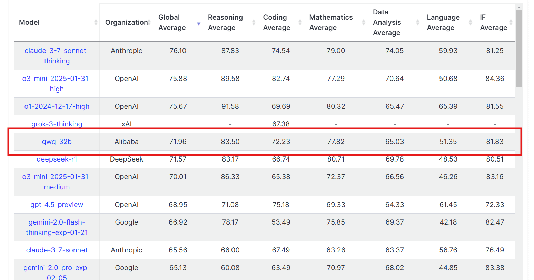The height and width of the screenshot is (280, 534).
Task: Select DeepSeek organization cell
Action: (x=127, y=159)
